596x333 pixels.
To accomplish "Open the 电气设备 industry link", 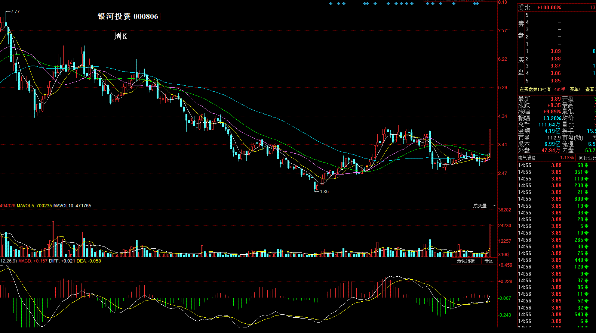I will 527,158.
